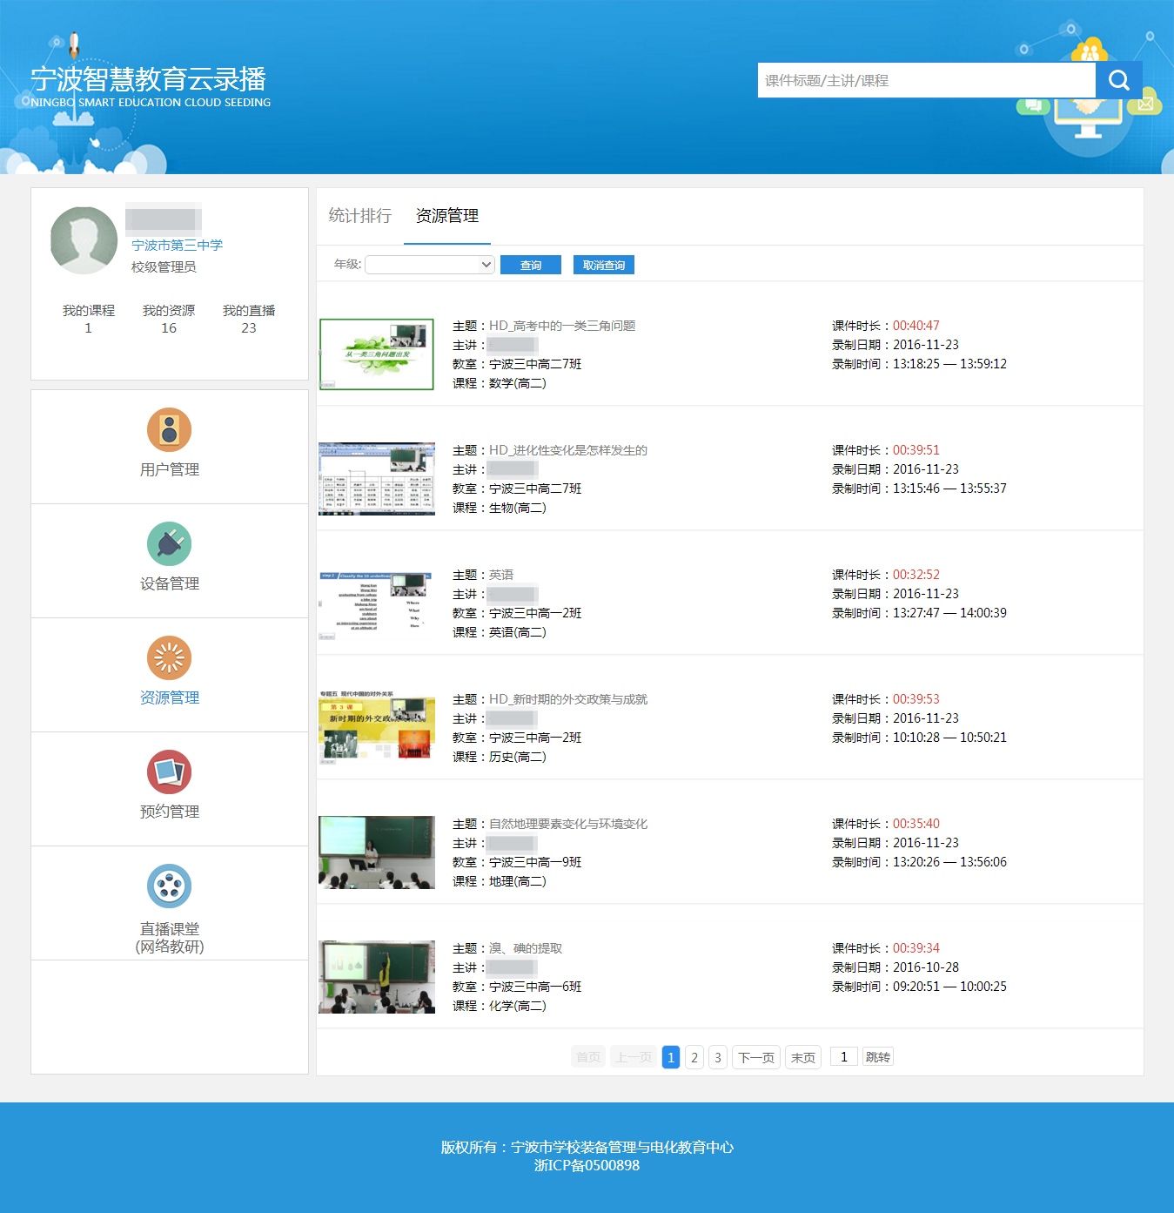This screenshot has width=1174, height=1213.
Task: Click the user profile avatar picture
Action: (x=84, y=240)
